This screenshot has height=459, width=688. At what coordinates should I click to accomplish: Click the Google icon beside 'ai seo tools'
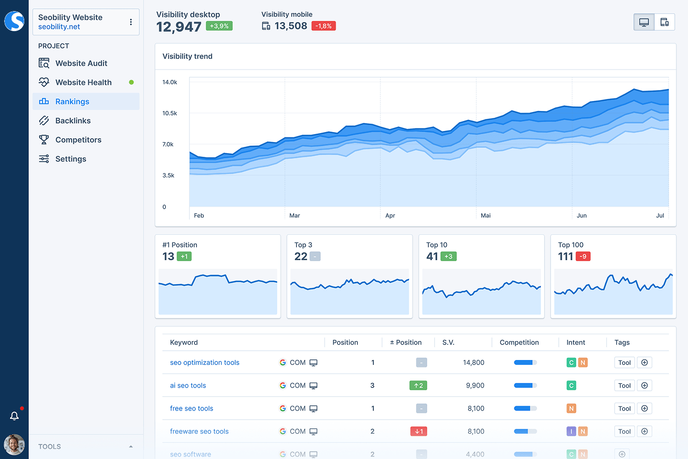pos(282,385)
